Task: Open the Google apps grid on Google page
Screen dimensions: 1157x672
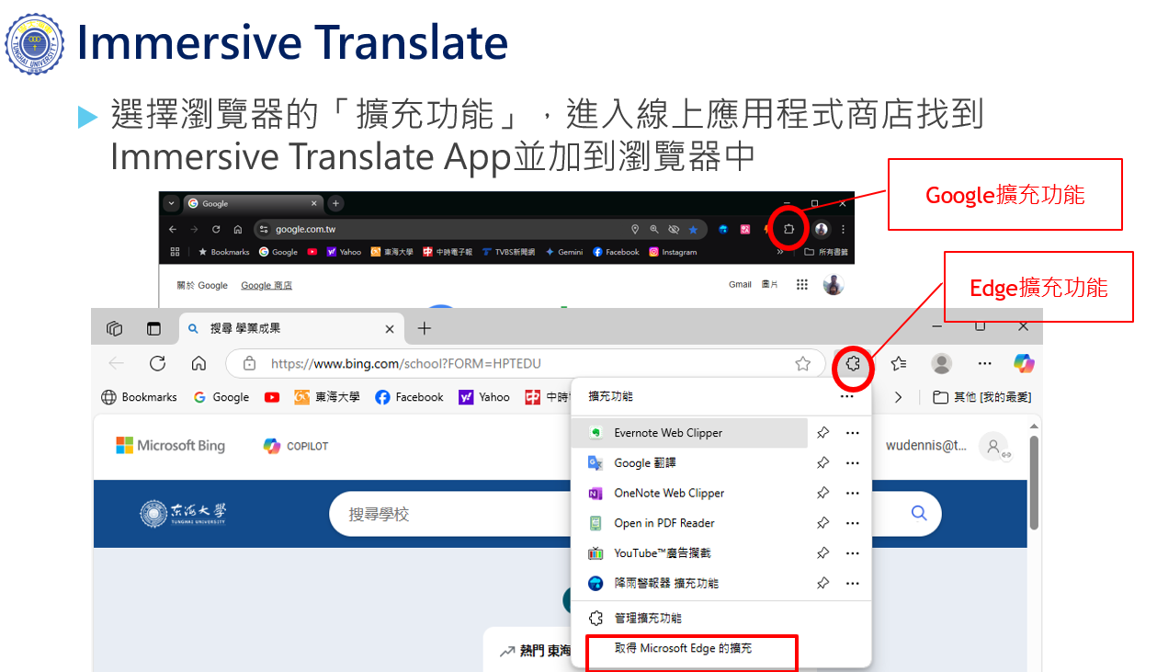Action: coord(802,285)
